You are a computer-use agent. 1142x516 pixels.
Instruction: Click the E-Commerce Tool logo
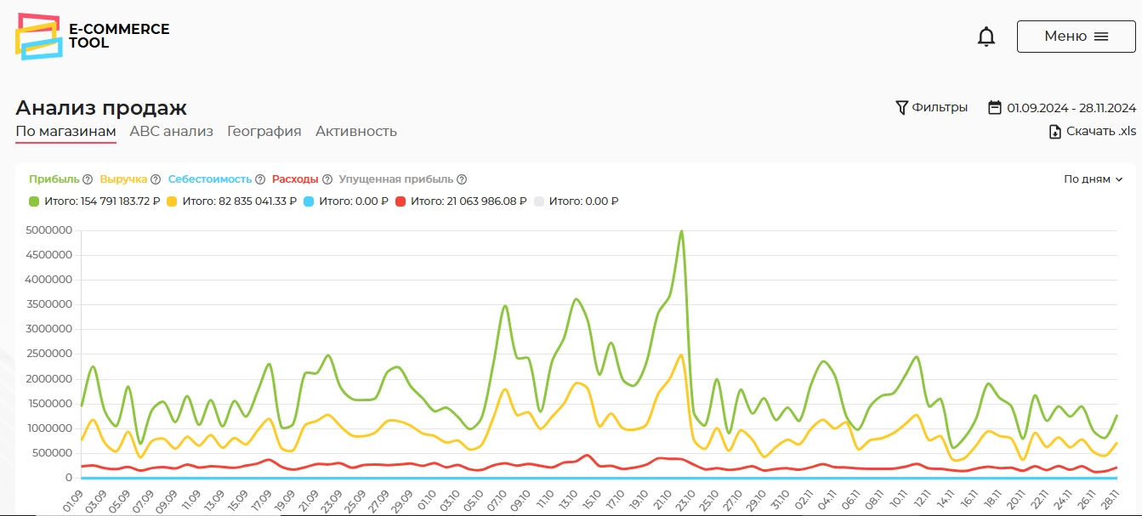pyautogui.click(x=92, y=36)
